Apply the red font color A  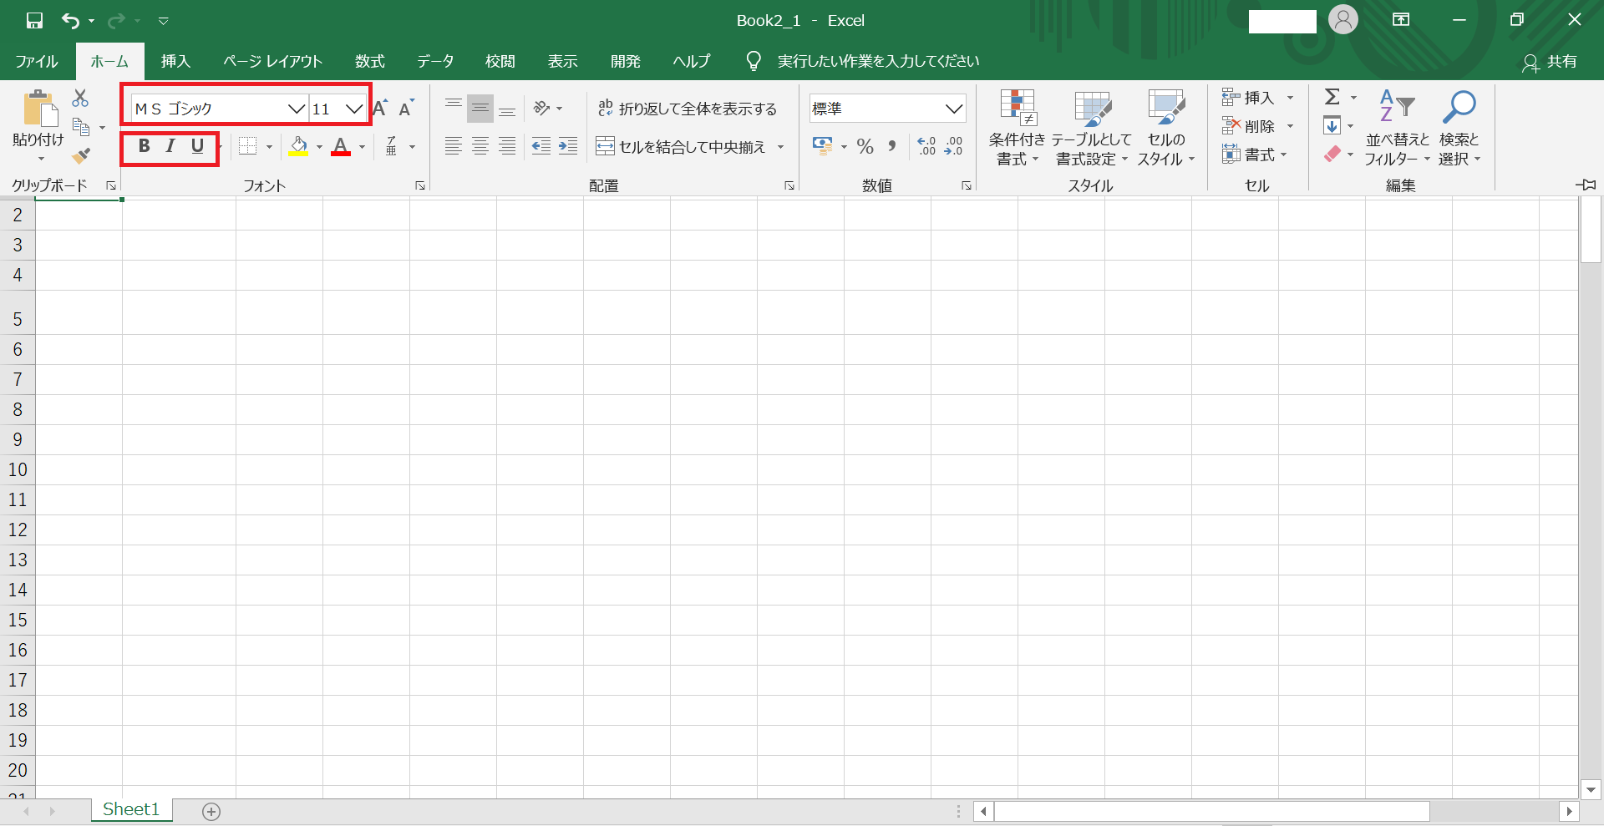[x=341, y=146]
